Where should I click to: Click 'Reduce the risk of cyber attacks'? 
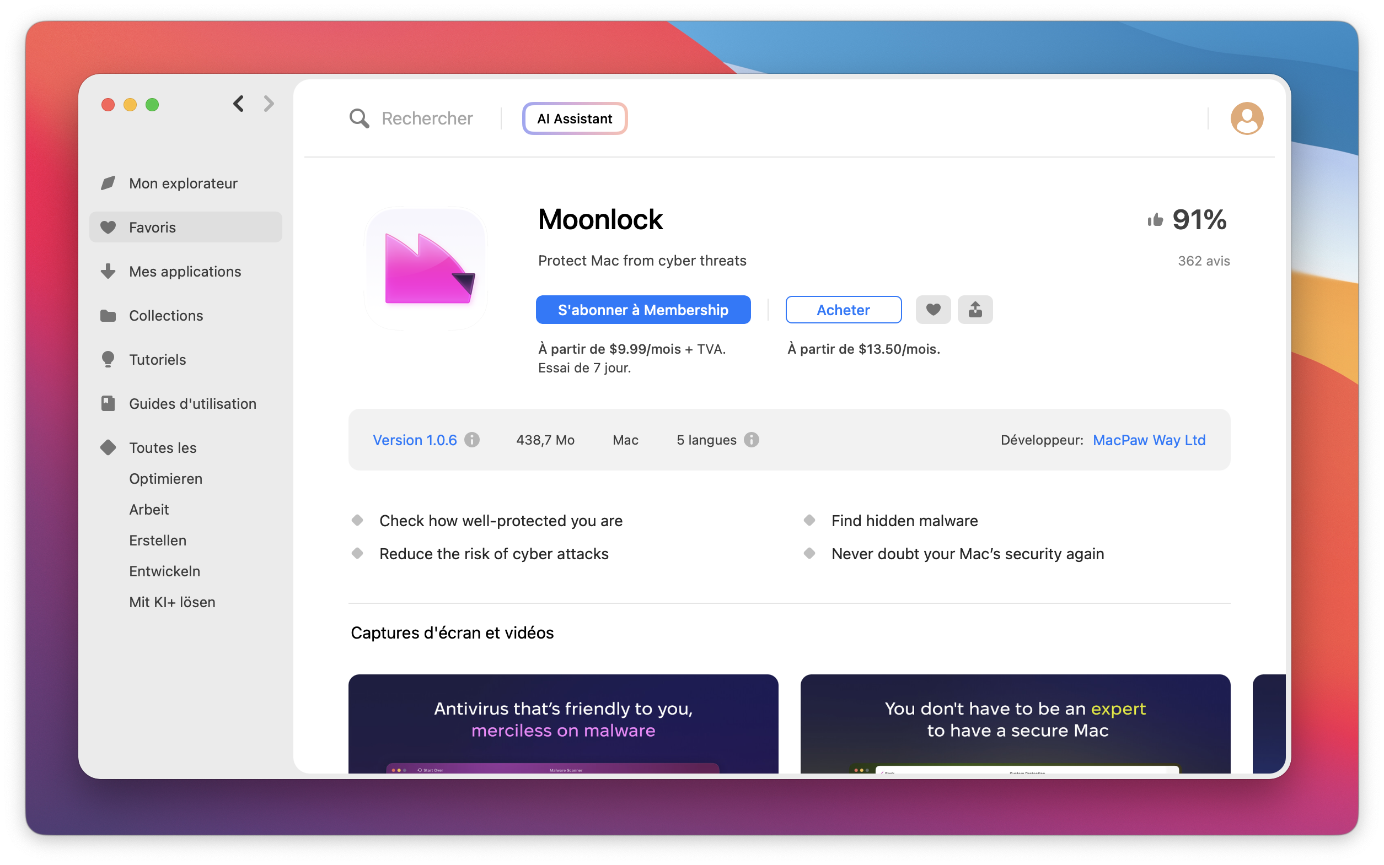493,554
